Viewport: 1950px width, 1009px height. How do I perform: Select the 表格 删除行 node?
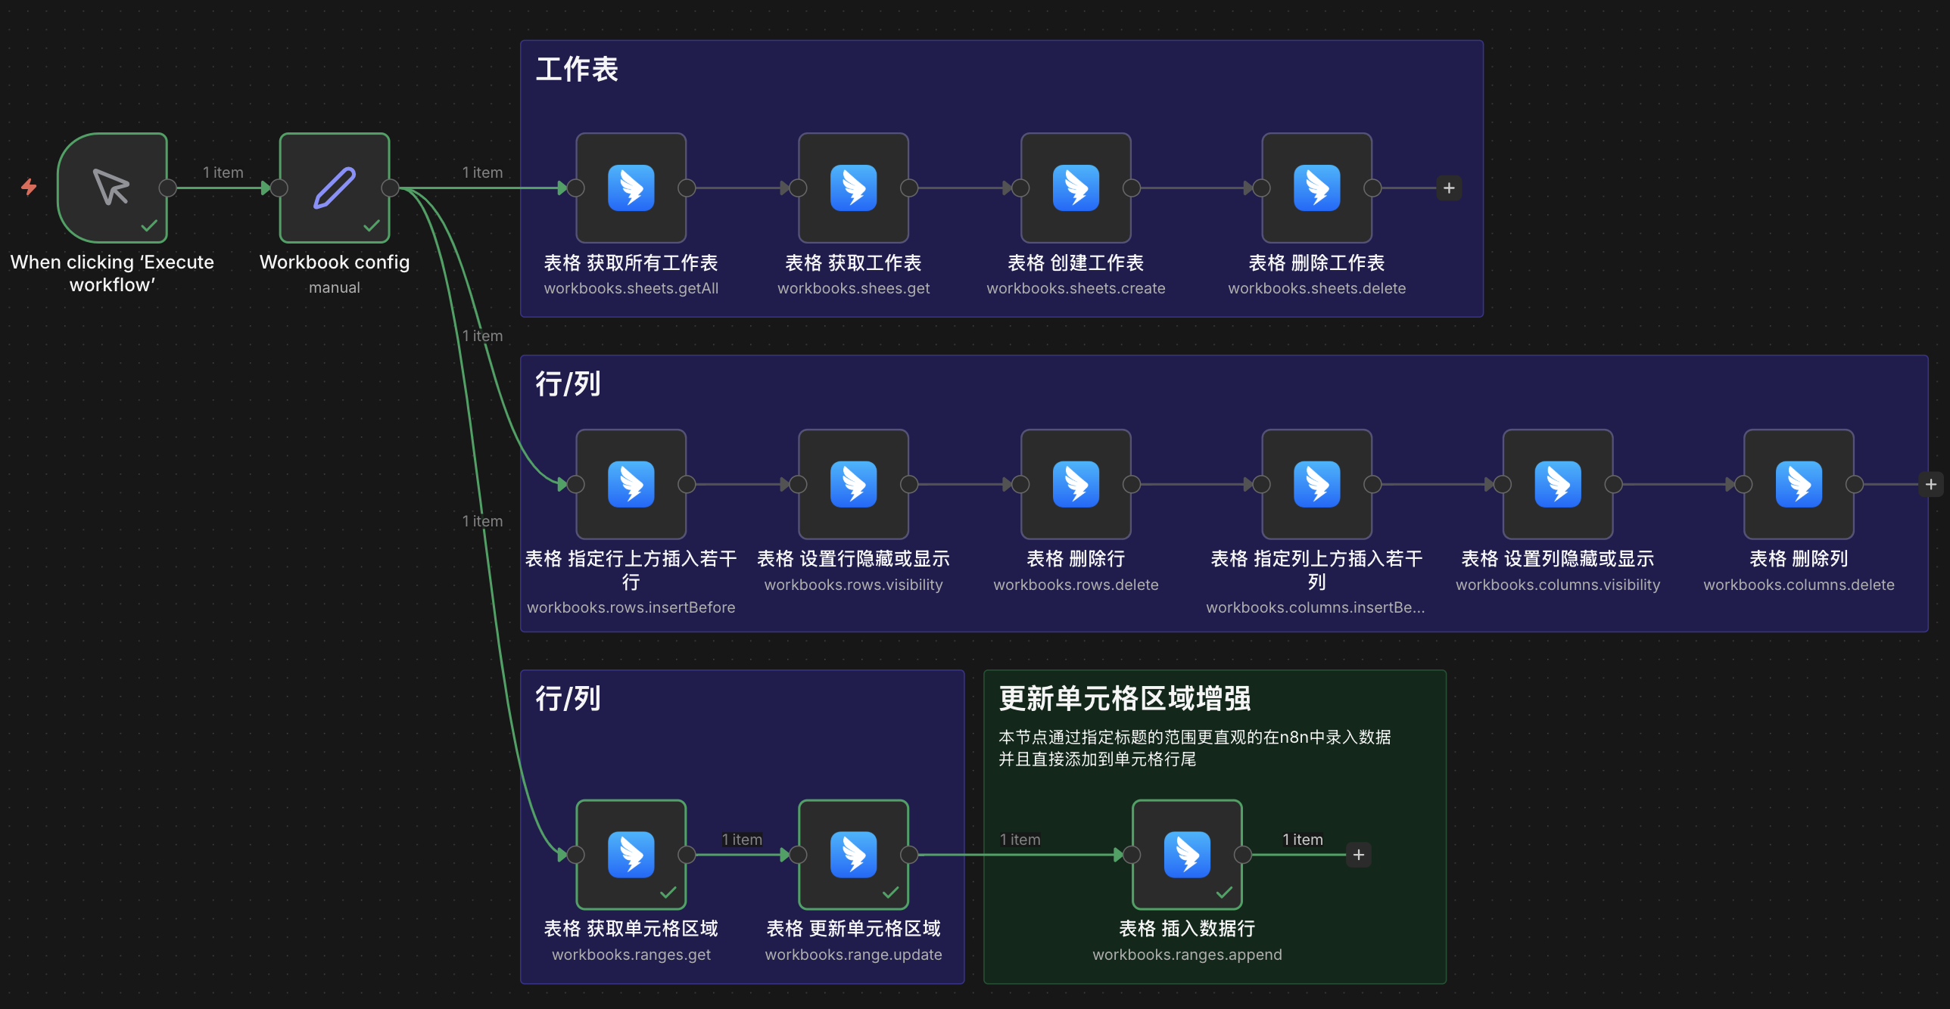pyautogui.click(x=1076, y=484)
